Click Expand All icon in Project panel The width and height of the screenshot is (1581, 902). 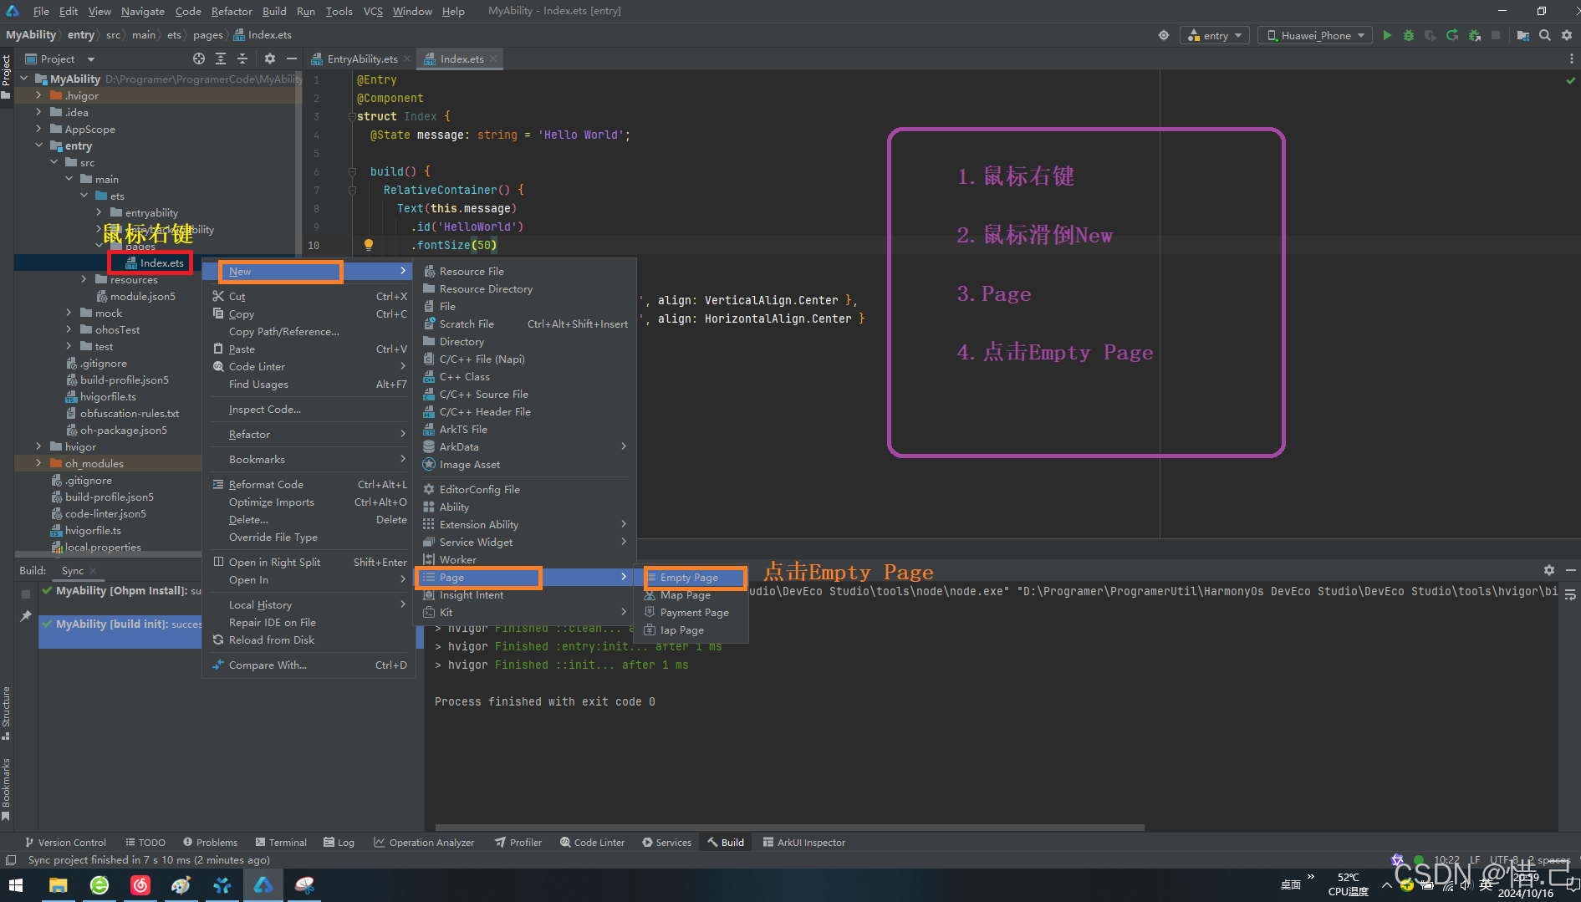point(221,59)
